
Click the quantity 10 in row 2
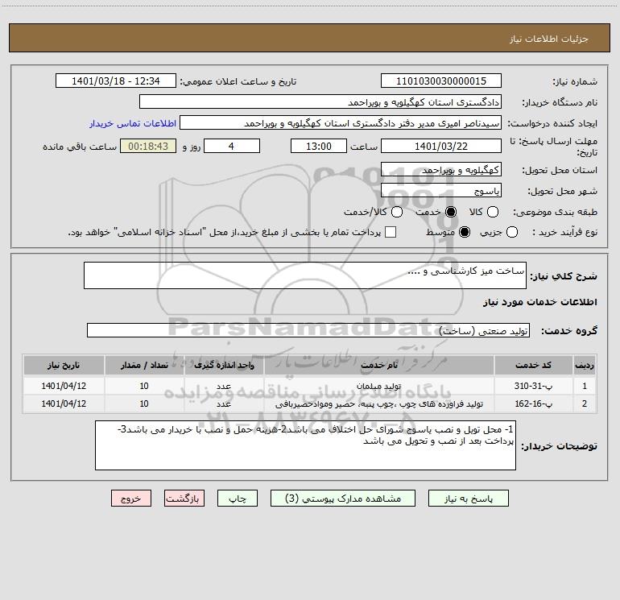tap(144, 403)
